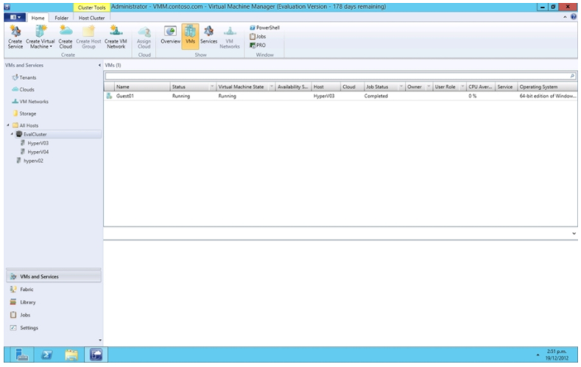Select the Guest01 virtual machine row
This screenshot has width=581, height=367.
340,96
